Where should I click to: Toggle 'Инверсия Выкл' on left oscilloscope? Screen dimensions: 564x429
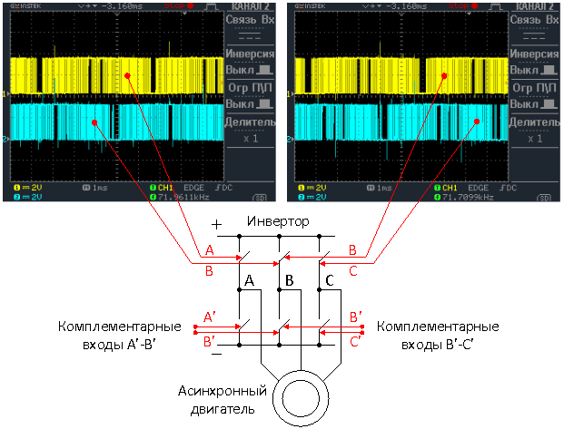[250, 62]
